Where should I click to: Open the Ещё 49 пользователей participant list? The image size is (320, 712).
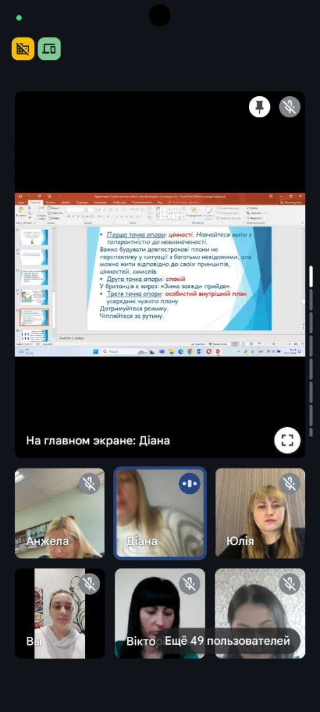coord(228,641)
